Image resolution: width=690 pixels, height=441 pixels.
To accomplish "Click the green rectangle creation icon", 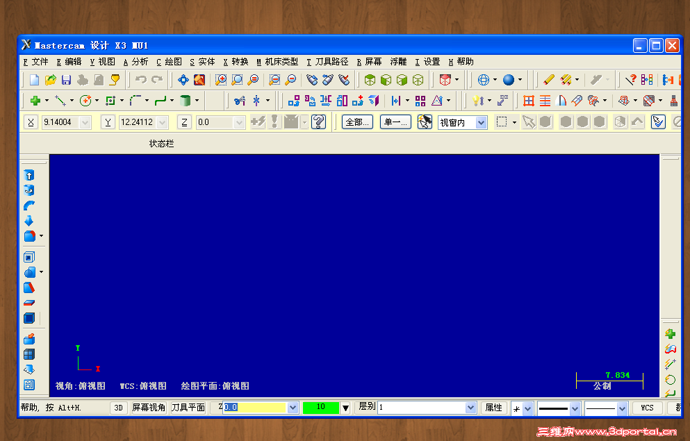I will pos(110,101).
